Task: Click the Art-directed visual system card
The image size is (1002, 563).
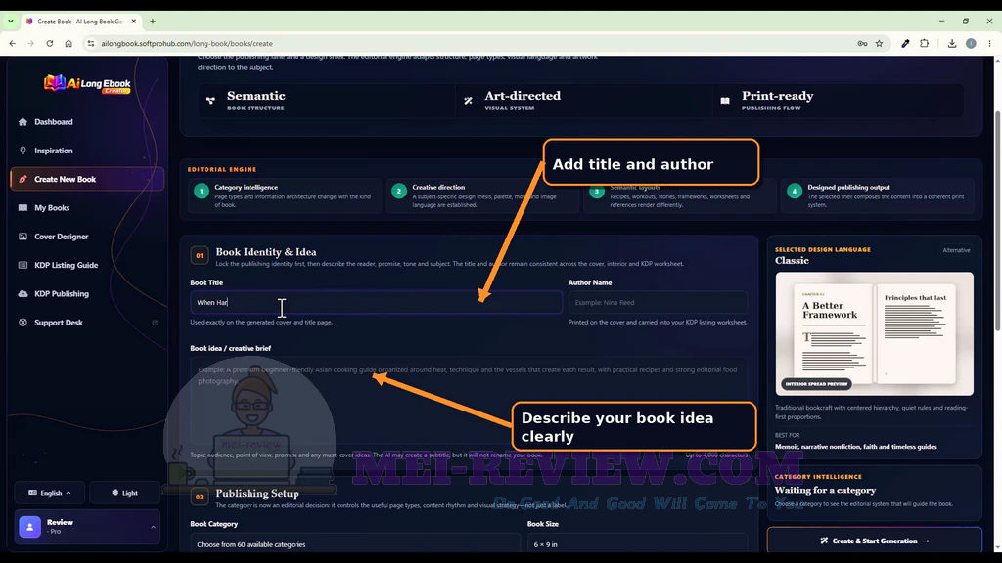Action: point(583,101)
